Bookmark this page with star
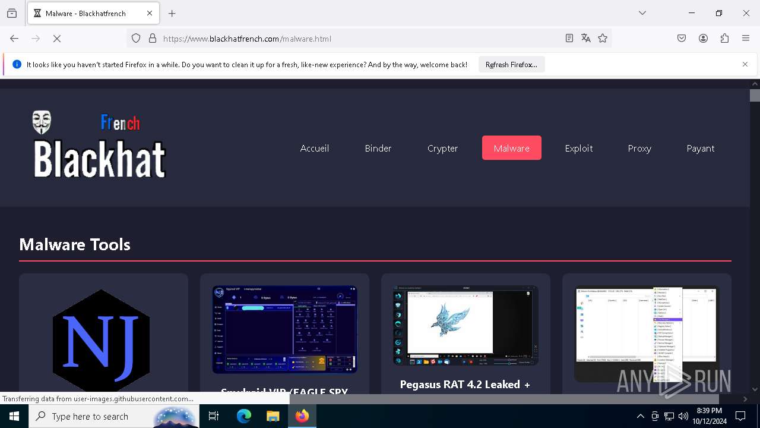Screen dimensions: 760x428 (603, 39)
